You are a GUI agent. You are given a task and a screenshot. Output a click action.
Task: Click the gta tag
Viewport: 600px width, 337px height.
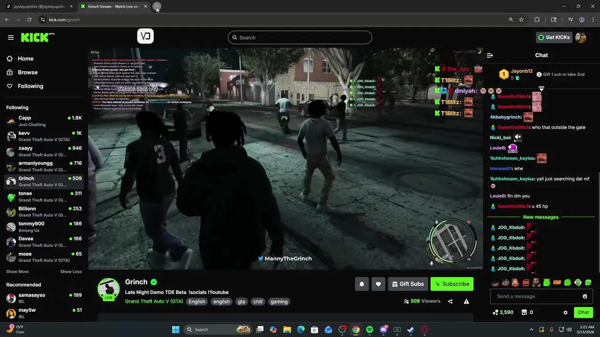[x=241, y=301]
